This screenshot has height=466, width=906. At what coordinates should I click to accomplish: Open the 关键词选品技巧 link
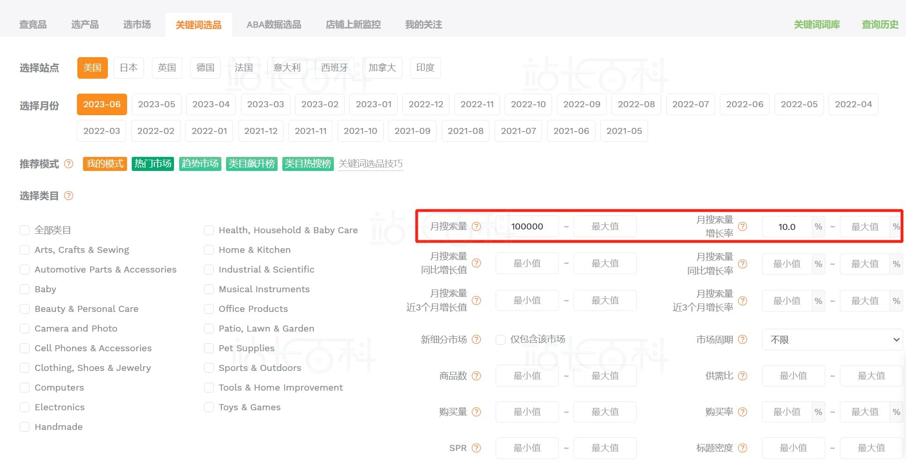(370, 164)
